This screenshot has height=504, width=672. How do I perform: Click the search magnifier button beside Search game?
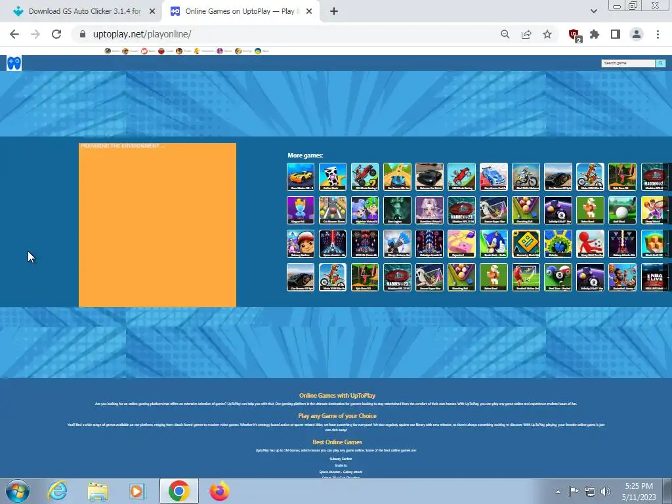pos(660,63)
